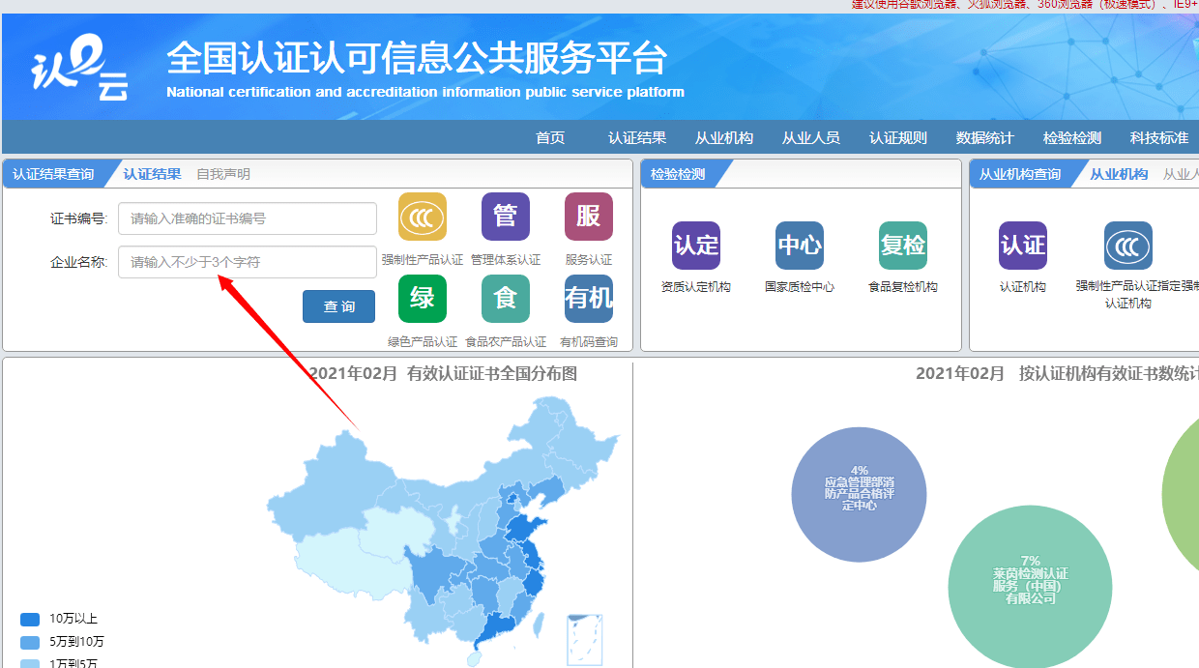Open the 认证机构 icon
The height and width of the screenshot is (668, 1199).
tap(1023, 246)
